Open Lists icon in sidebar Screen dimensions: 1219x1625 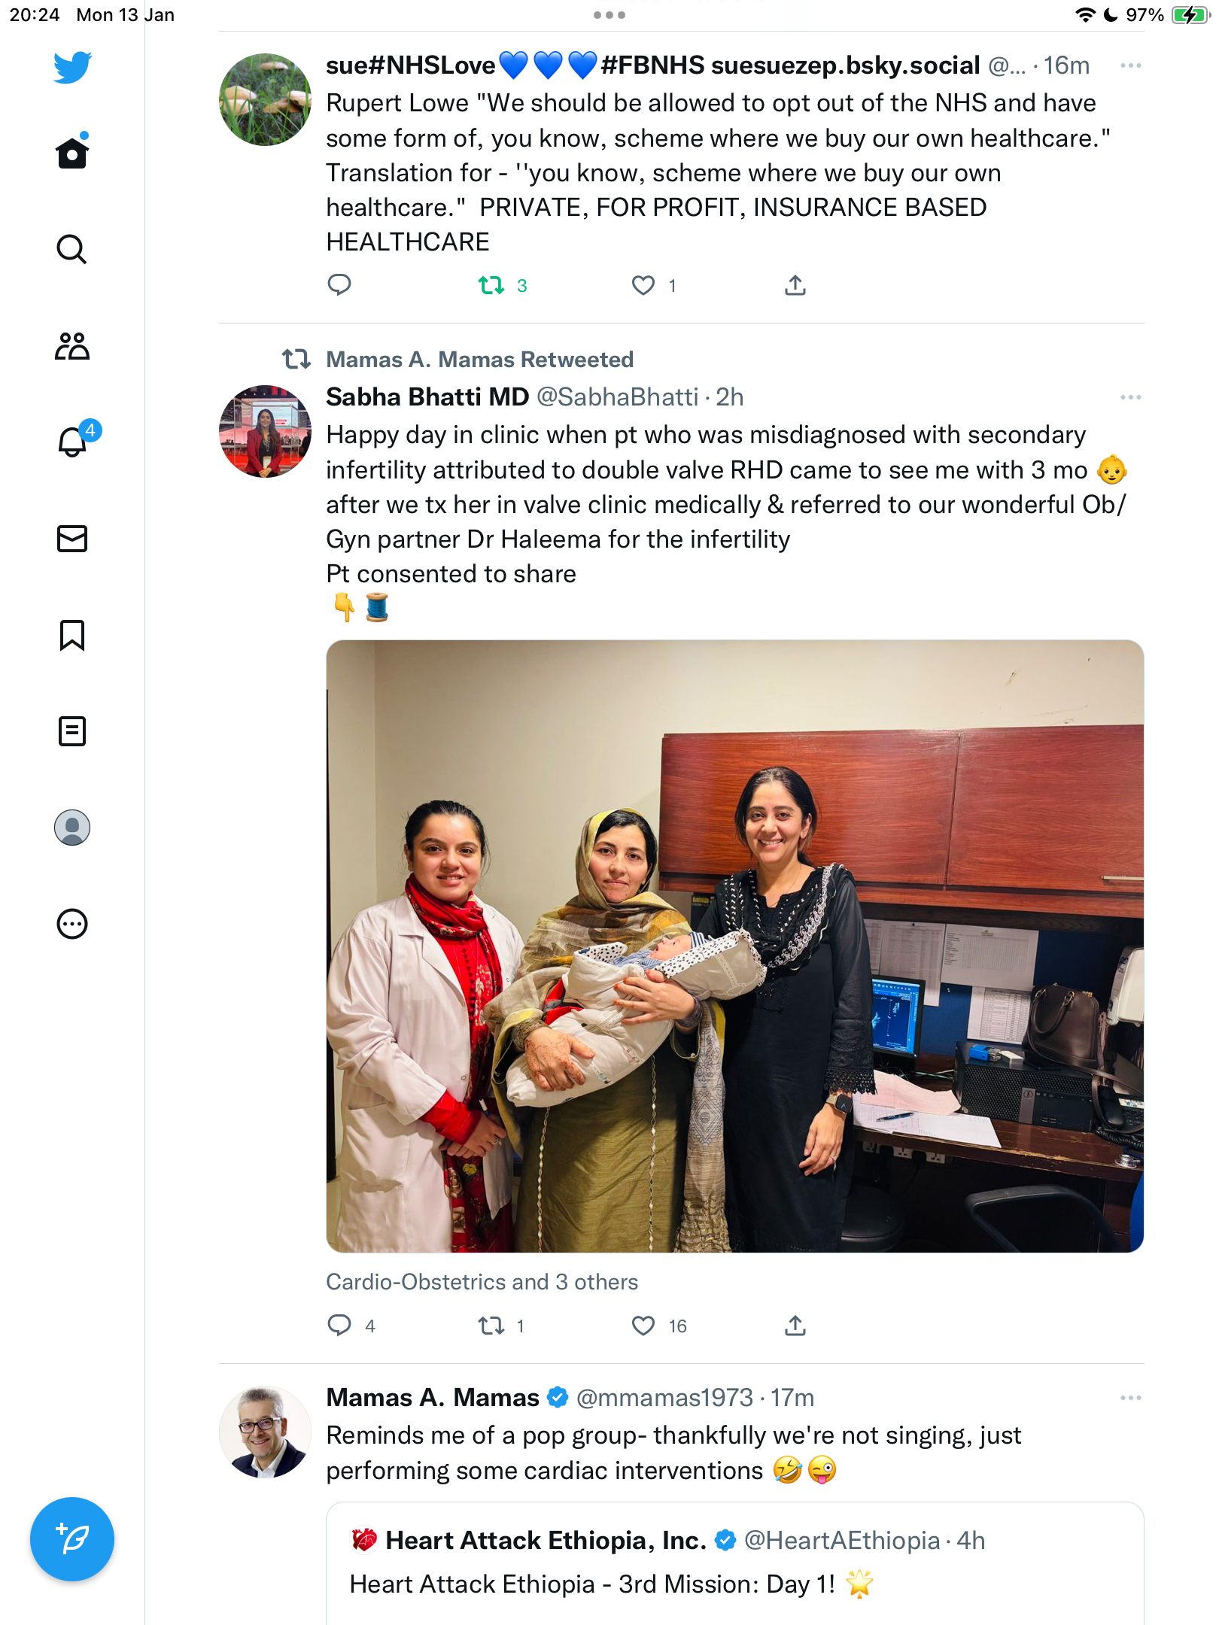point(72,731)
